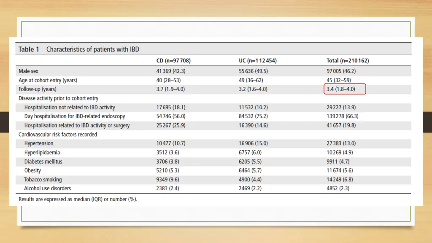Click cell '54 746 (56.0)'
432x243 pixels.
click(x=171, y=116)
